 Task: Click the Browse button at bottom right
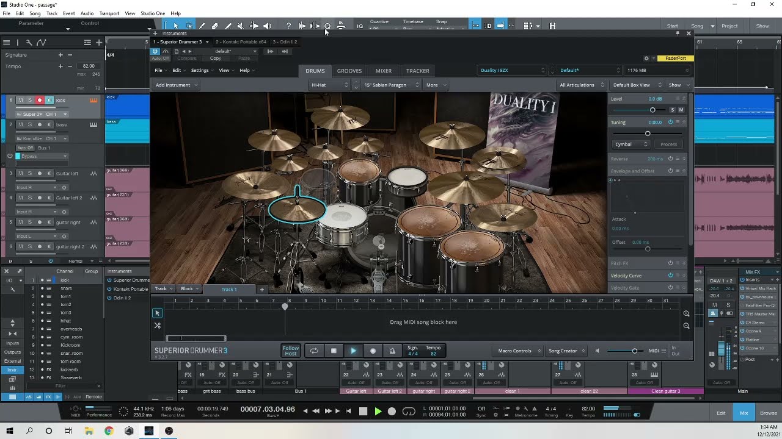769,413
